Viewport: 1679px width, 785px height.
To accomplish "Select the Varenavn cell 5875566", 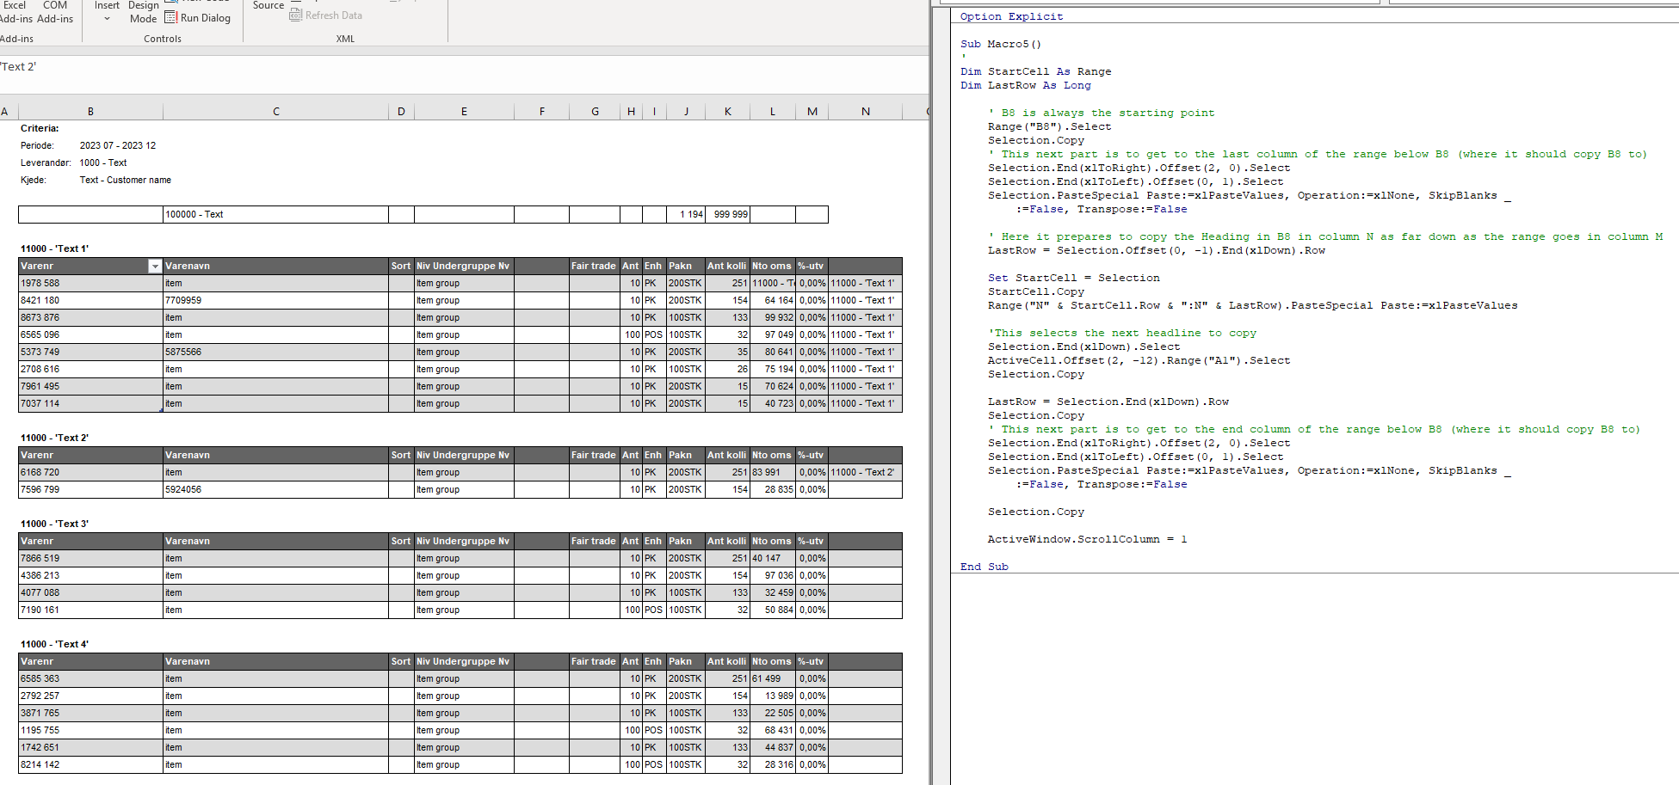I will pyautogui.click(x=276, y=352).
